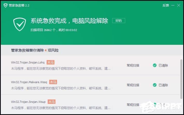The image size is (184, 115).
Task: Open the 反馈 feedback link
Action: pyautogui.click(x=166, y=5)
